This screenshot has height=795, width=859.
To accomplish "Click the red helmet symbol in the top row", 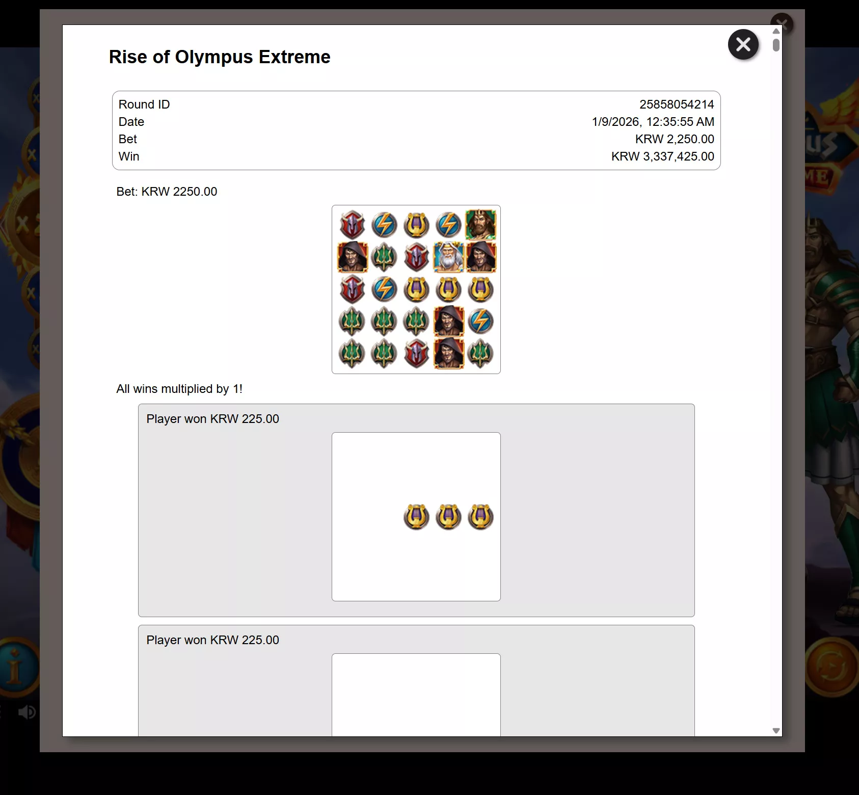I will [x=352, y=225].
